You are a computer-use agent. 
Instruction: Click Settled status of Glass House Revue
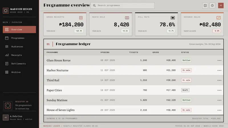pyautogui.click(x=186, y=60)
